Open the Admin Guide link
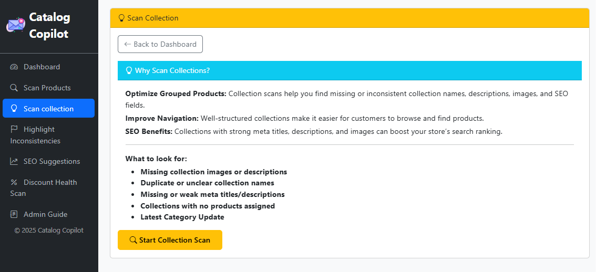Screen dimensions: 596x272 45,214
